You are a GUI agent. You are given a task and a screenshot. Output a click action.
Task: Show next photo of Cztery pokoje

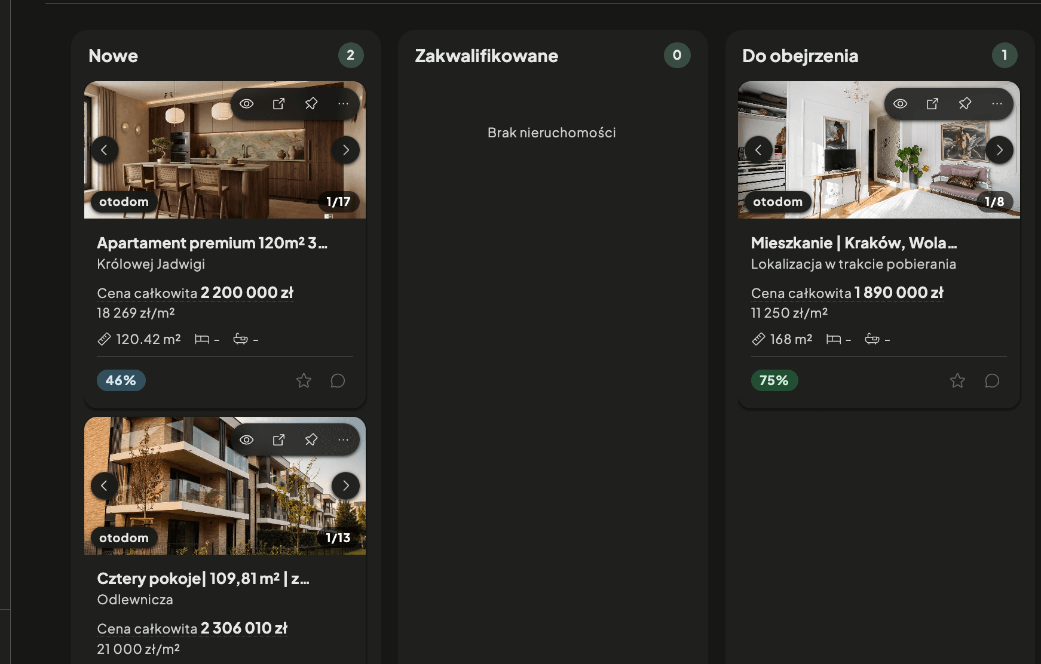pyautogui.click(x=345, y=485)
